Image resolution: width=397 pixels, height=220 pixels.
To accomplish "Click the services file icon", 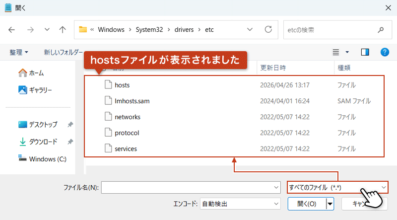I will pos(108,148).
